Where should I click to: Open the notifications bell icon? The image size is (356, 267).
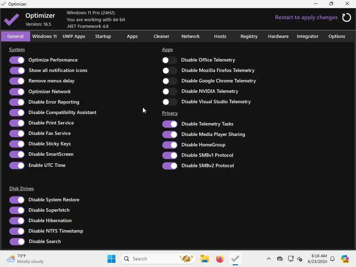pyautogui.click(x=332, y=259)
